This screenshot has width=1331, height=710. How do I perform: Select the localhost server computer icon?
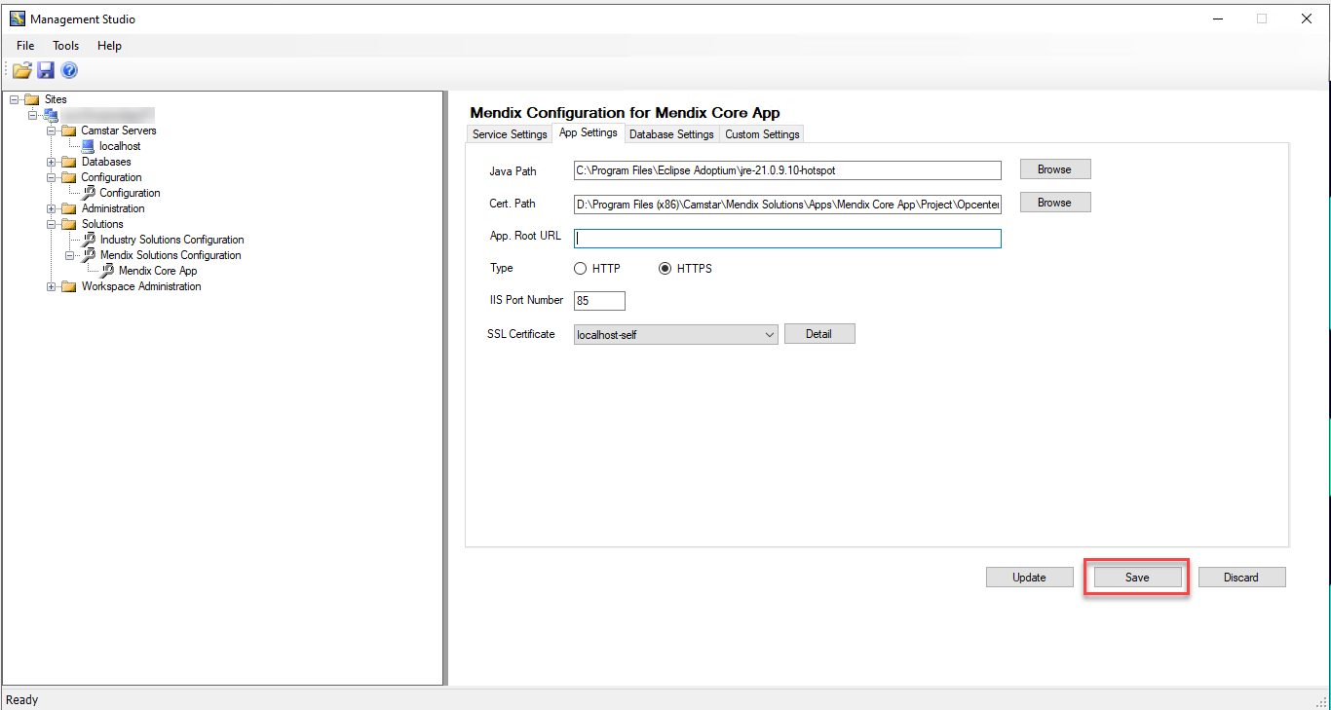(x=88, y=146)
